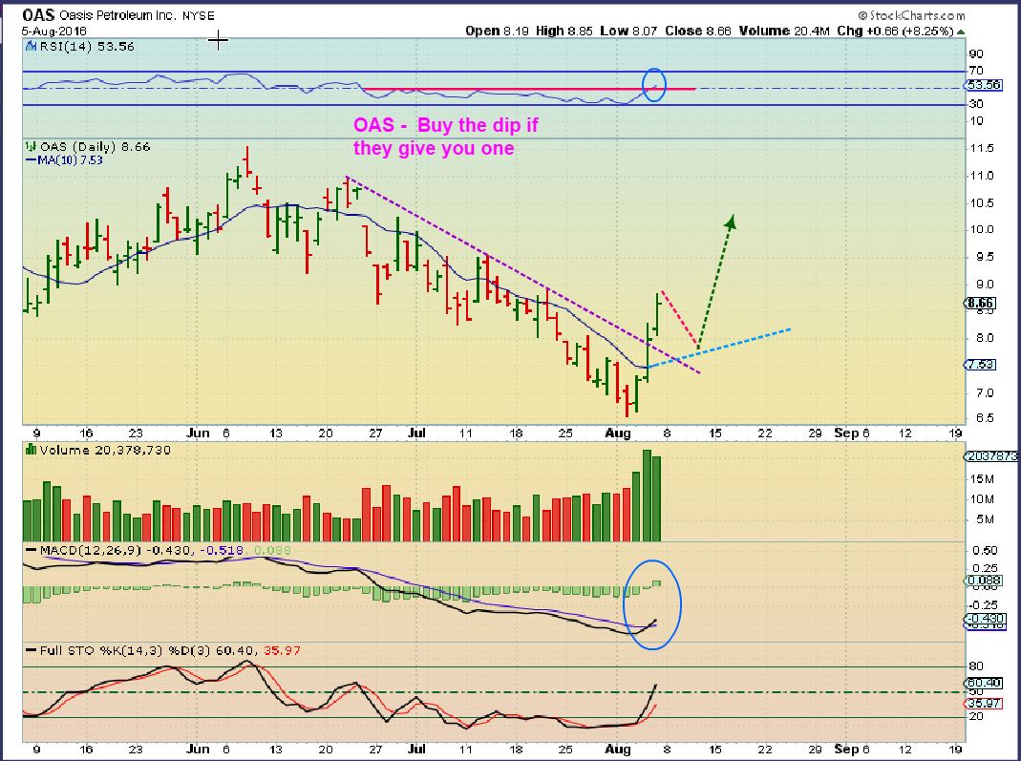Click the blue -0.518 MACD signal value
Image resolution: width=1021 pixels, height=761 pixels.
pos(221,551)
